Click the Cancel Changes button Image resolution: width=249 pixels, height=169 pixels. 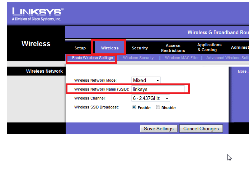click(201, 129)
